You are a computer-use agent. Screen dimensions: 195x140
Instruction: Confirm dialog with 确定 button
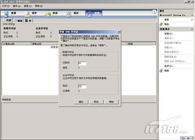[81, 102]
